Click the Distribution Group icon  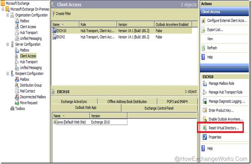point(17,85)
